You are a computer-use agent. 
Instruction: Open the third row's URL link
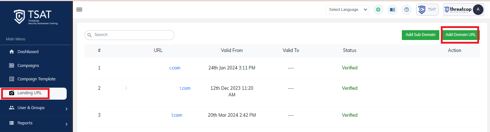177,115
